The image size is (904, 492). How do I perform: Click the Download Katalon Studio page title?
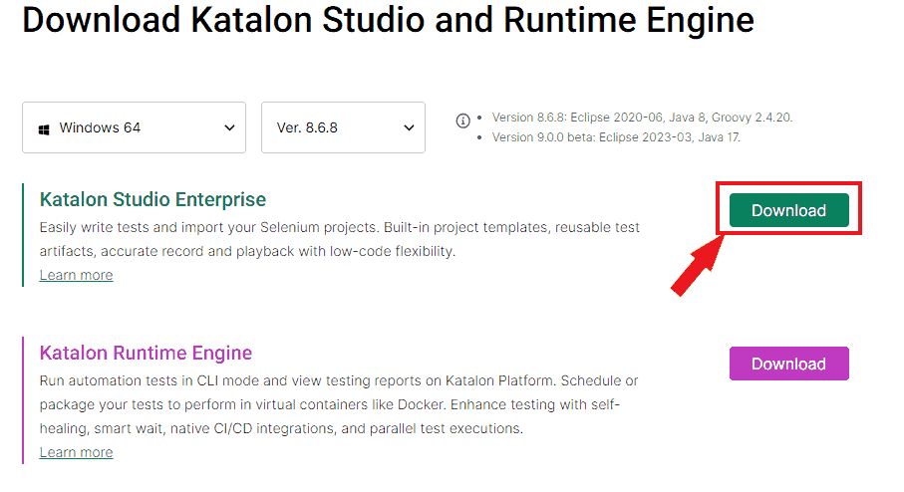click(388, 20)
